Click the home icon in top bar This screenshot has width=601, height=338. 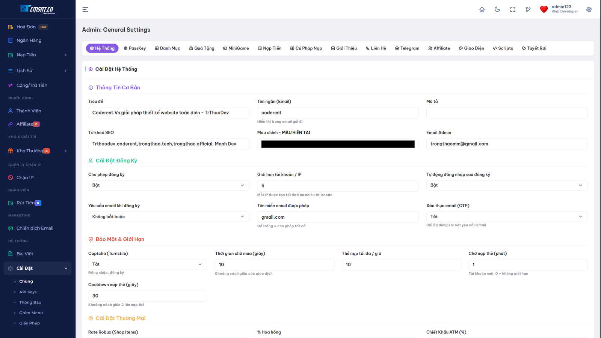tap(482, 9)
